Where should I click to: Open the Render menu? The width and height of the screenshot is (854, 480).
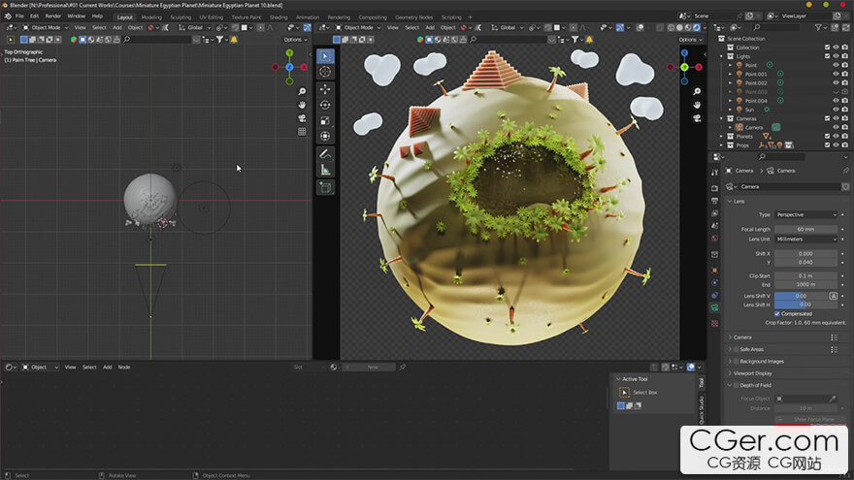52,16
